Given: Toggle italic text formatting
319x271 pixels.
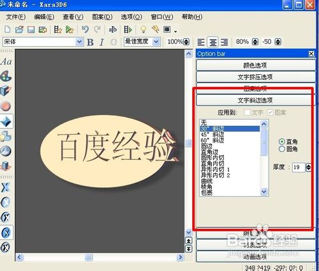Looking at the screenshot, I should pos(102,42).
